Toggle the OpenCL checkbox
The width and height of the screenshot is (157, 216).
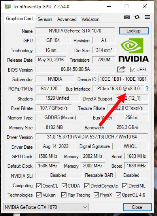[39, 186]
